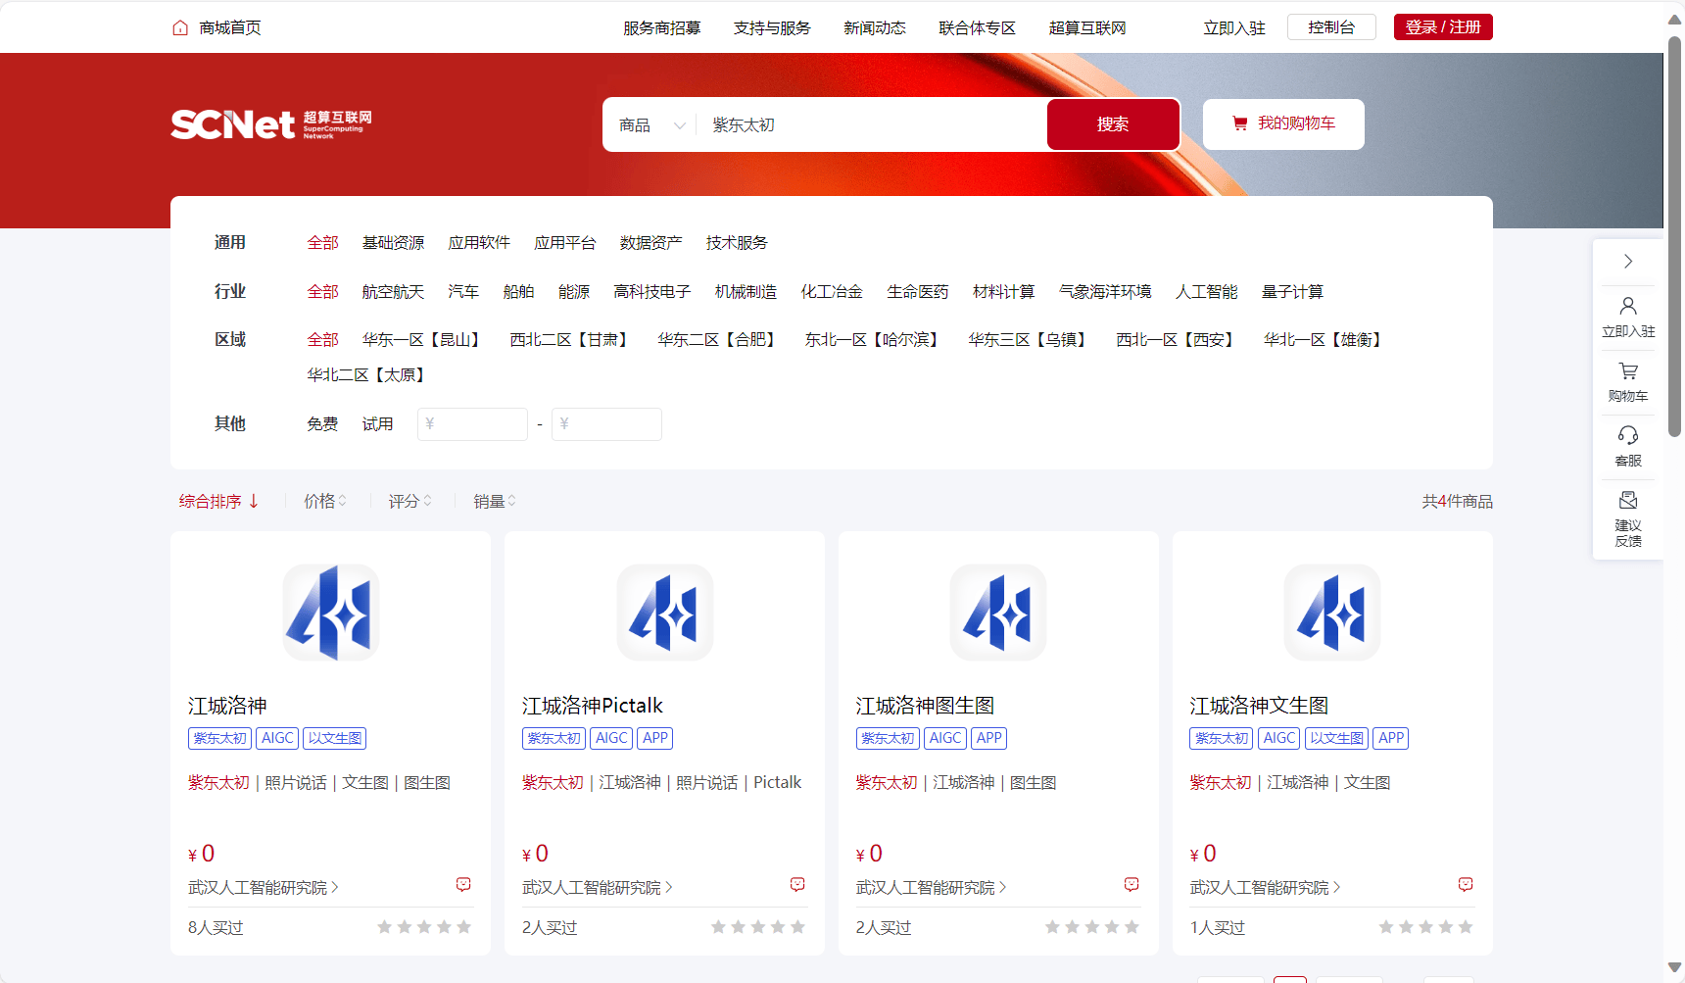Click the 数据资产 category filter

coord(650,243)
